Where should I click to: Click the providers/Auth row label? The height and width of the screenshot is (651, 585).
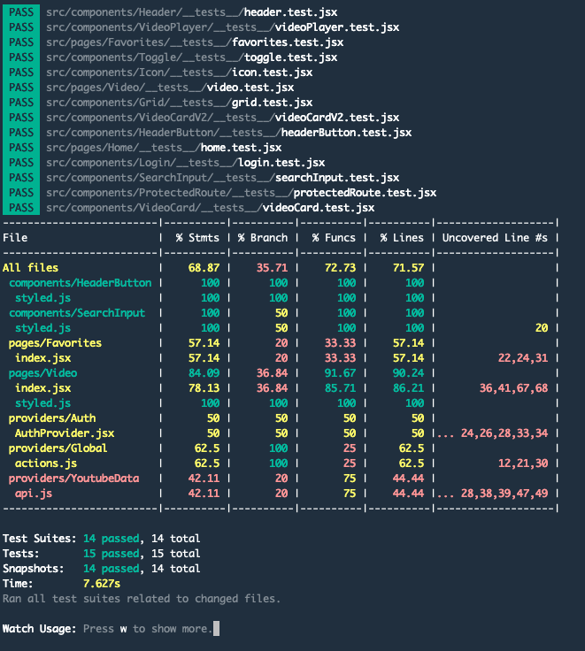pyautogui.click(x=52, y=418)
